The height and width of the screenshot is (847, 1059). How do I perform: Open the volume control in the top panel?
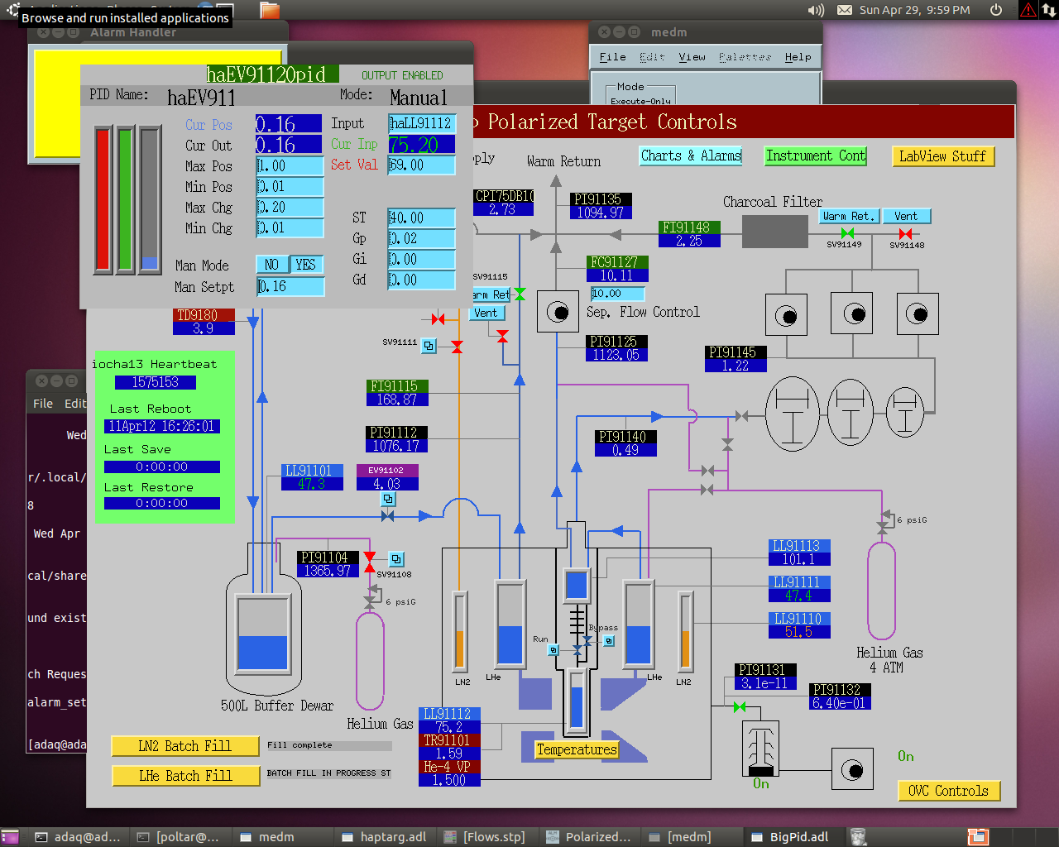(x=816, y=10)
